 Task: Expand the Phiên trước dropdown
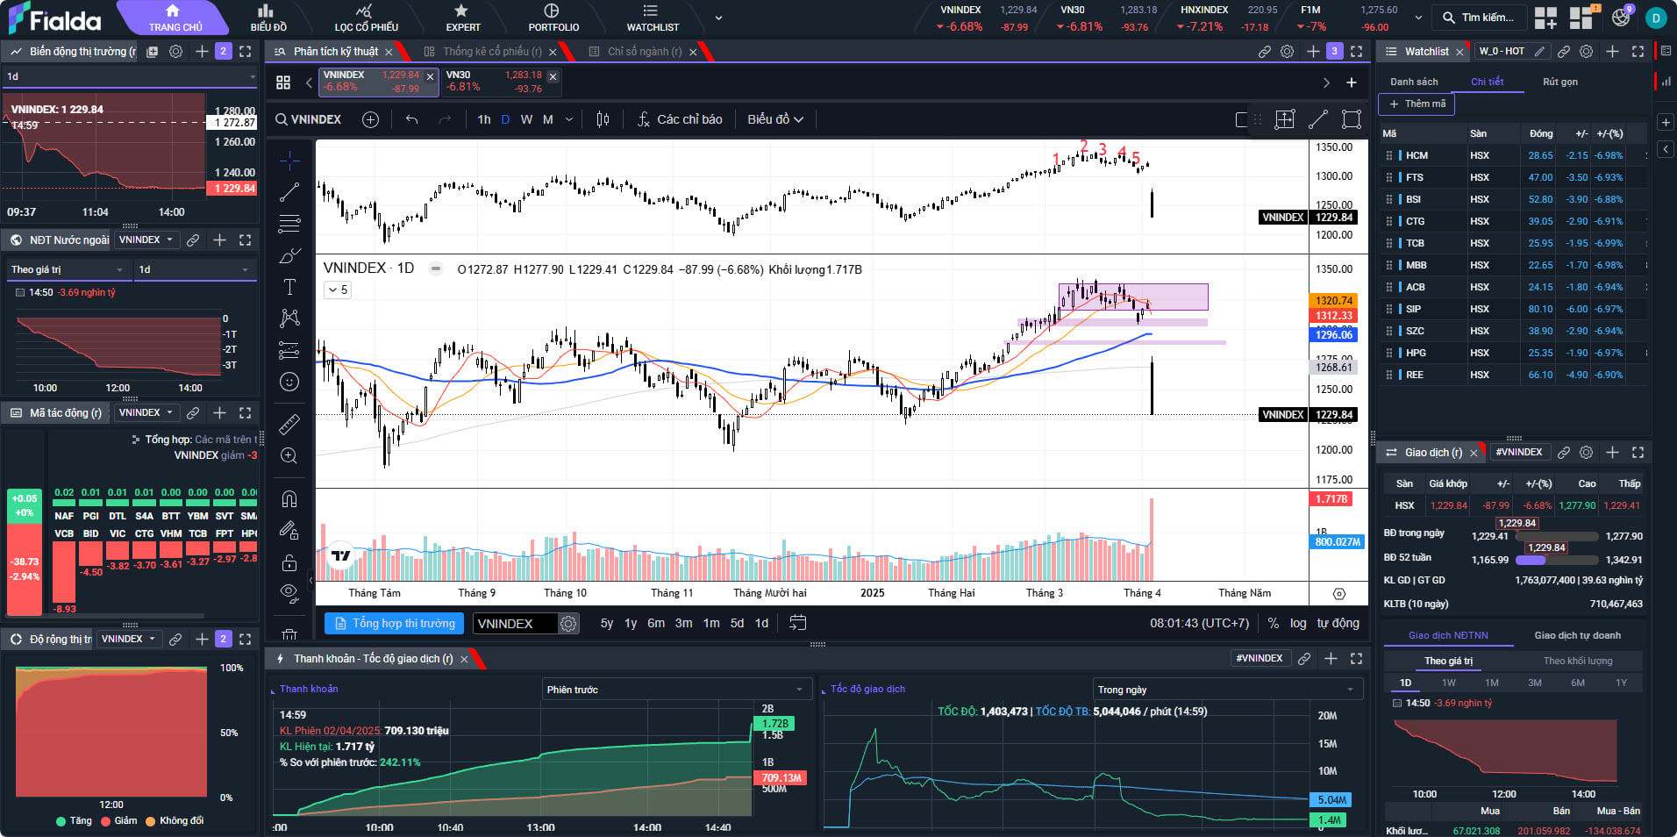tap(674, 690)
